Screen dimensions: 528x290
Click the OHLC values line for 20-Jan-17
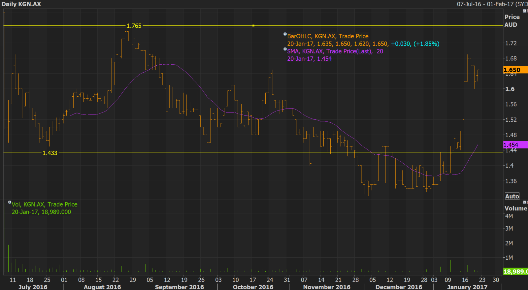tap(363, 44)
